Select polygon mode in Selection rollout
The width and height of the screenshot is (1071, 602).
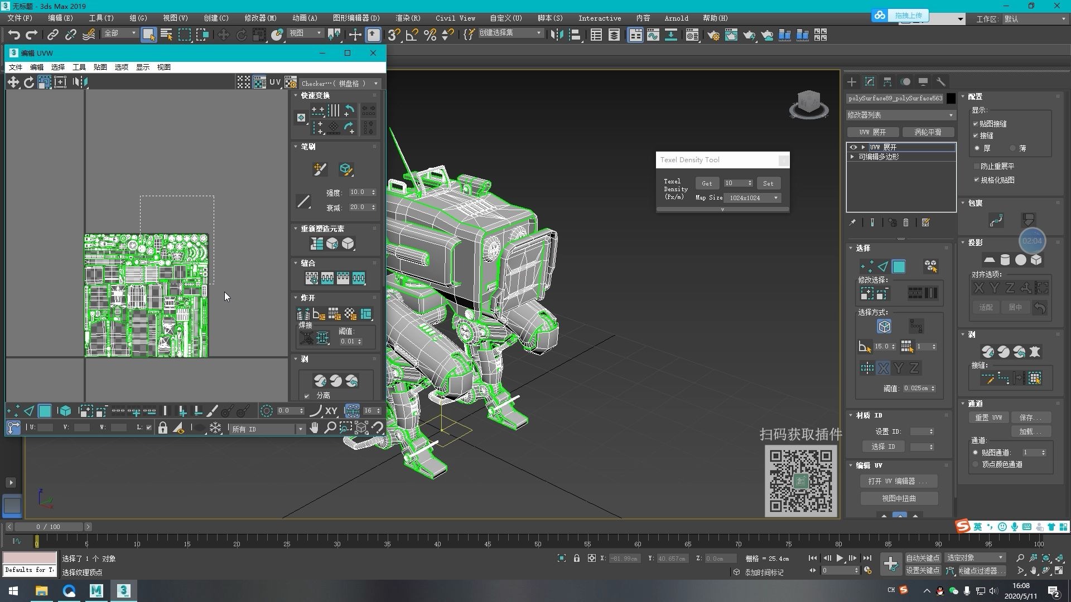click(x=899, y=266)
